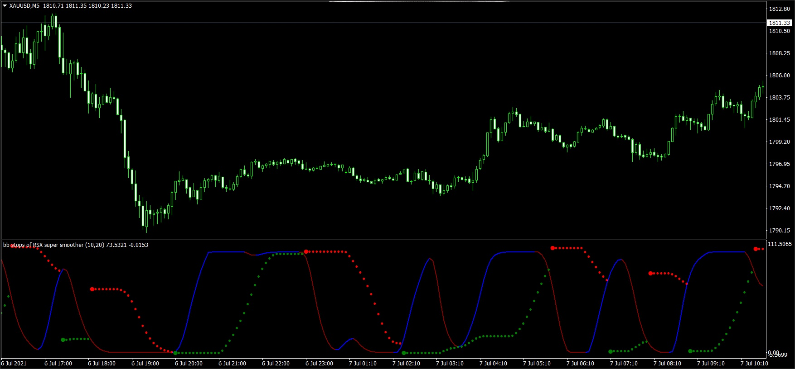This screenshot has height=369, width=795.
Task: Click the 111.5065 indicator scale value
Action: [780, 244]
